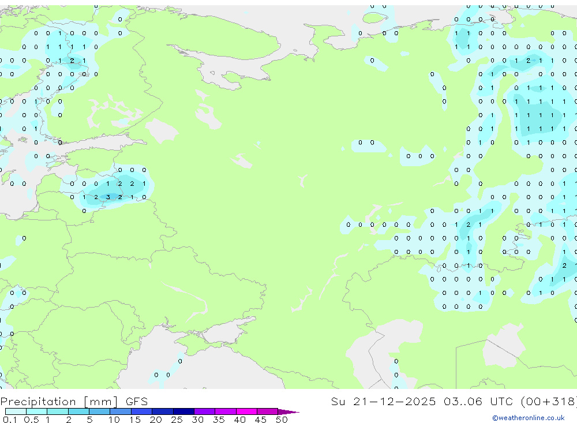
Task: Pick the 15–20 mm legend color swatch
Action: pyautogui.click(x=141, y=411)
